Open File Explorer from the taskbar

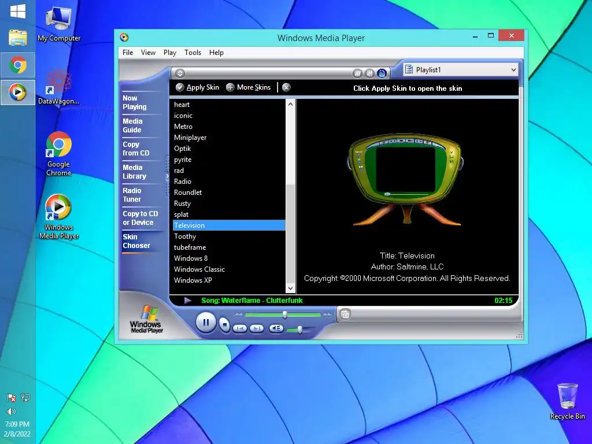pyautogui.click(x=18, y=38)
